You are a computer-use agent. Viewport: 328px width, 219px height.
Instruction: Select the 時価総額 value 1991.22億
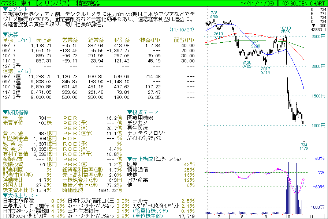[110, 190]
